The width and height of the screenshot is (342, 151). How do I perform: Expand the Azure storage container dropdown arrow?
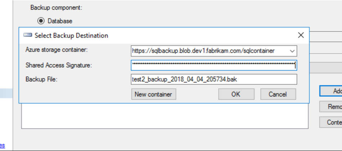(x=292, y=51)
